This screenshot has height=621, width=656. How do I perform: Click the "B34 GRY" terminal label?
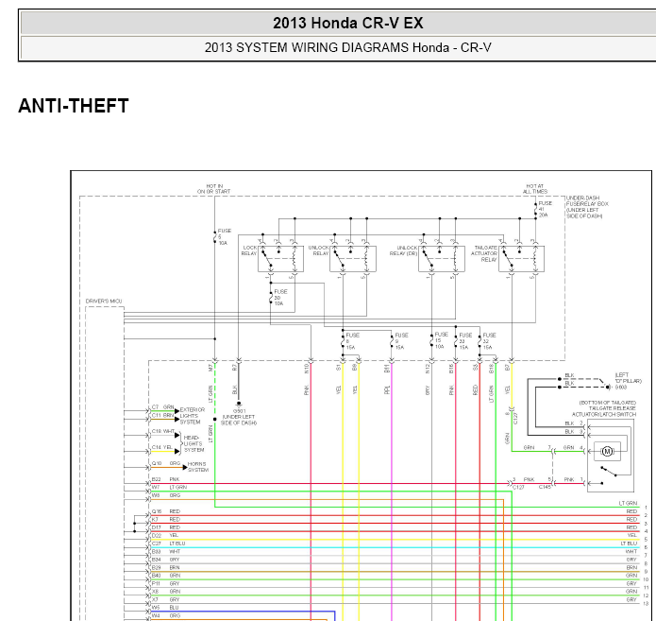pos(166,560)
